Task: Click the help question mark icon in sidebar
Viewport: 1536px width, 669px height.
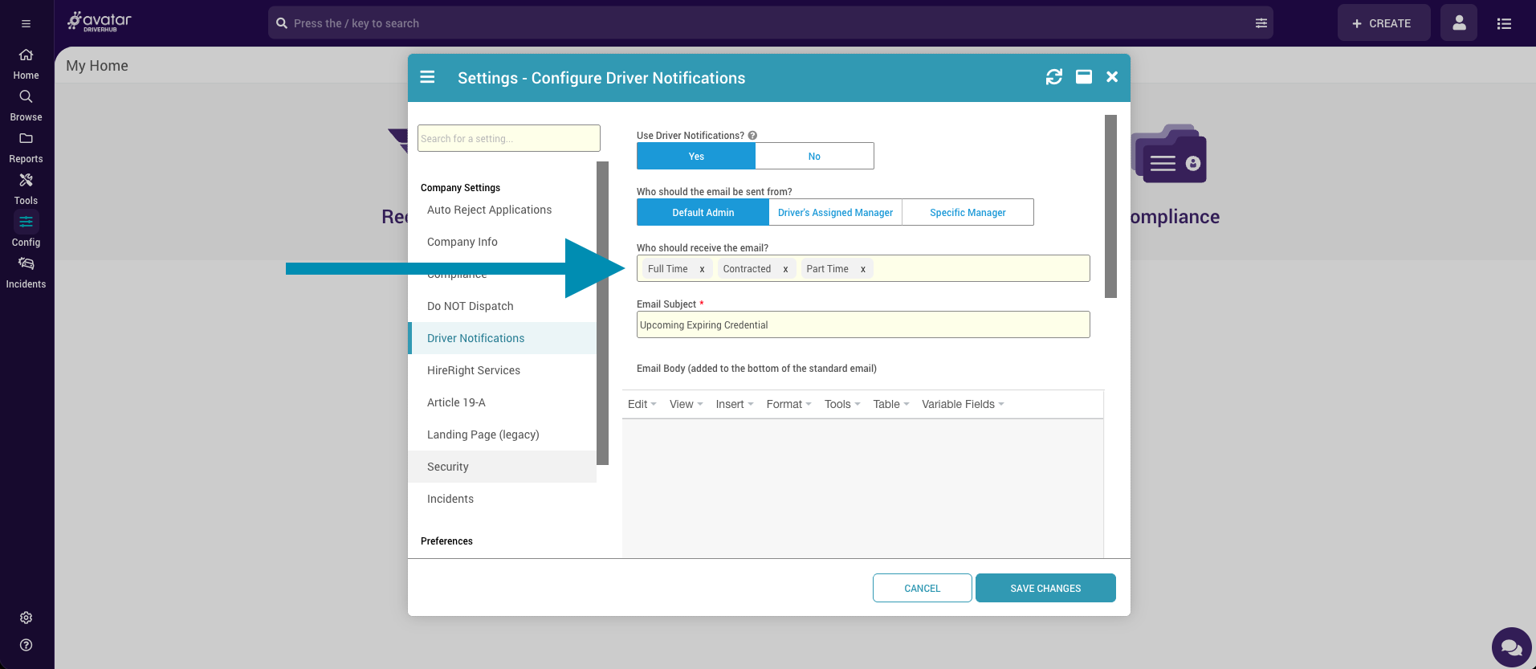Action: (26, 645)
